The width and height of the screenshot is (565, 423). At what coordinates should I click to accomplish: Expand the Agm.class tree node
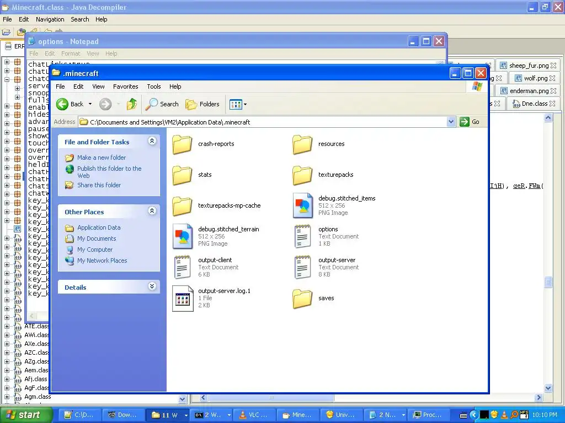click(x=7, y=397)
